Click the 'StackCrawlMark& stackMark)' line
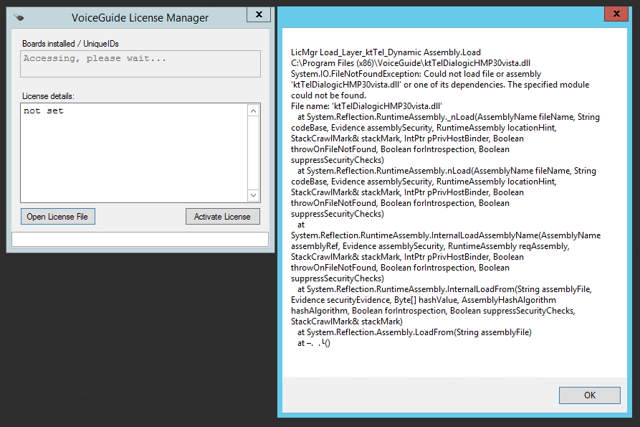 click(347, 322)
